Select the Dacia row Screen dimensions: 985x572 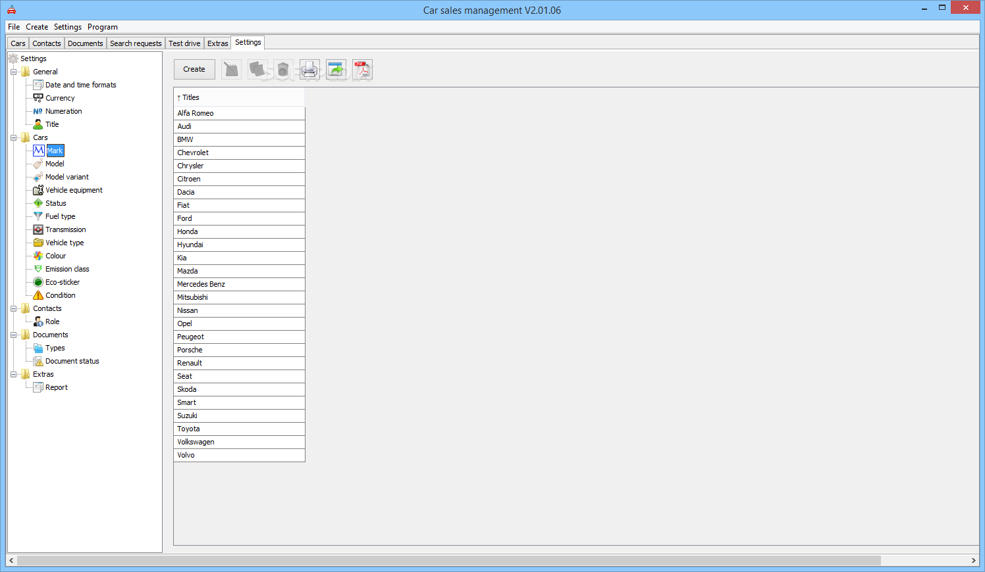point(239,192)
